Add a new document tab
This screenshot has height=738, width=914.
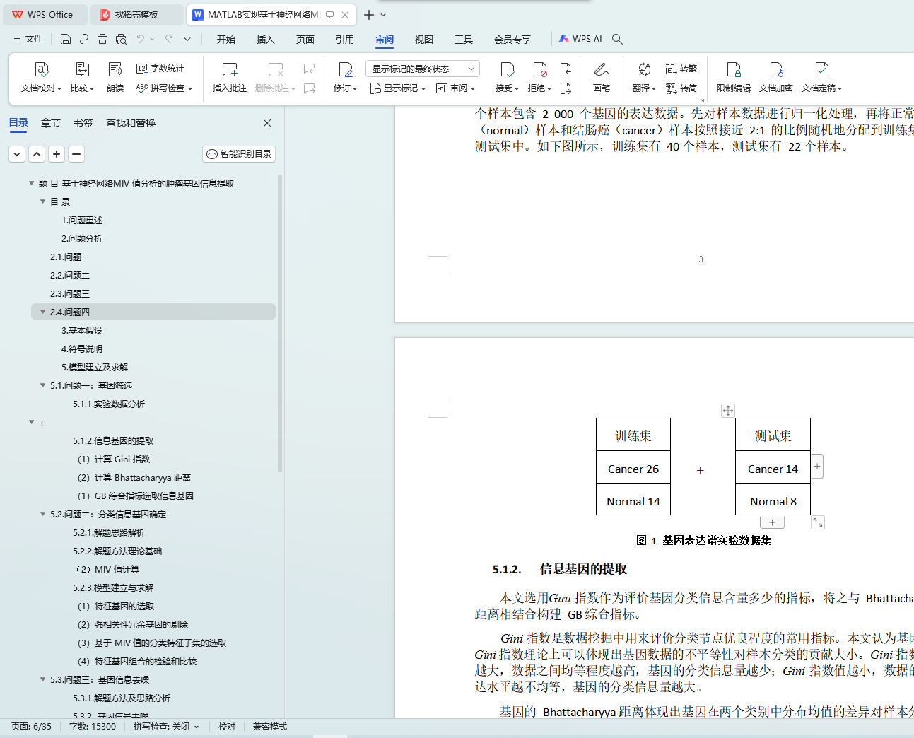(x=369, y=15)
